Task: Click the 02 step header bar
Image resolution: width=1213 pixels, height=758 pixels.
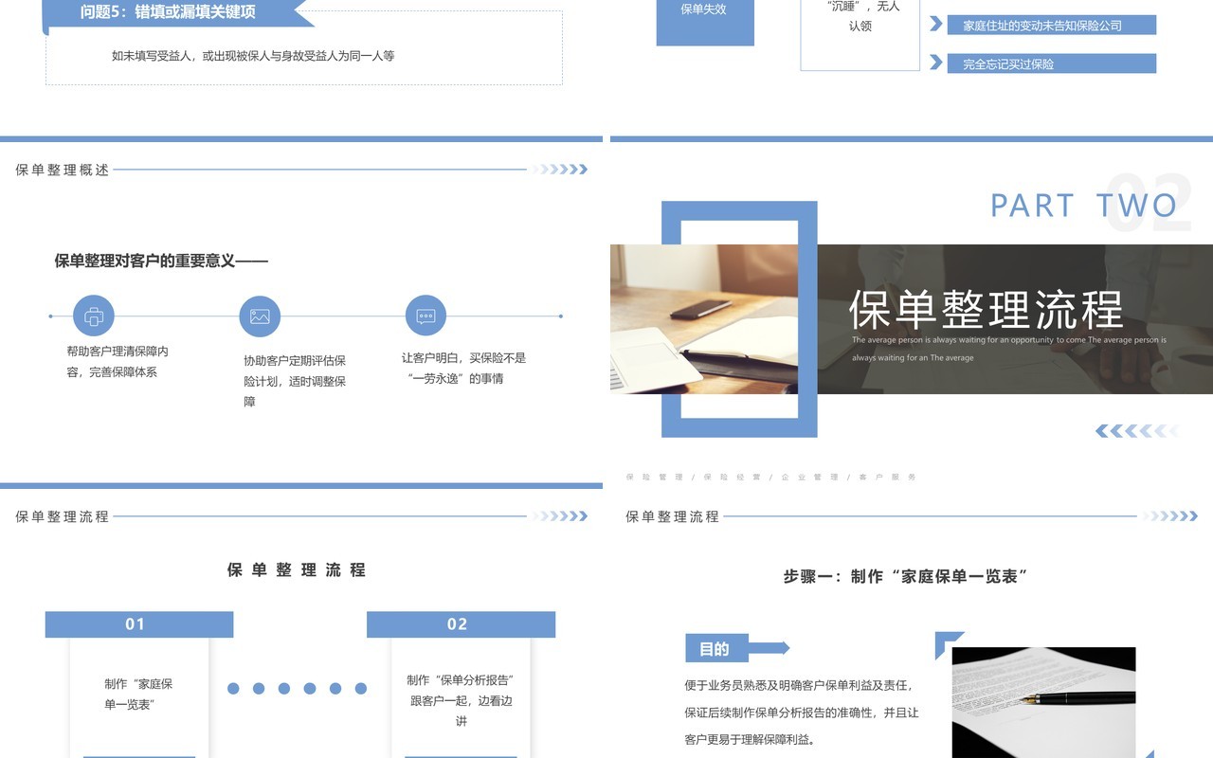Action: [x=461, y=624]
